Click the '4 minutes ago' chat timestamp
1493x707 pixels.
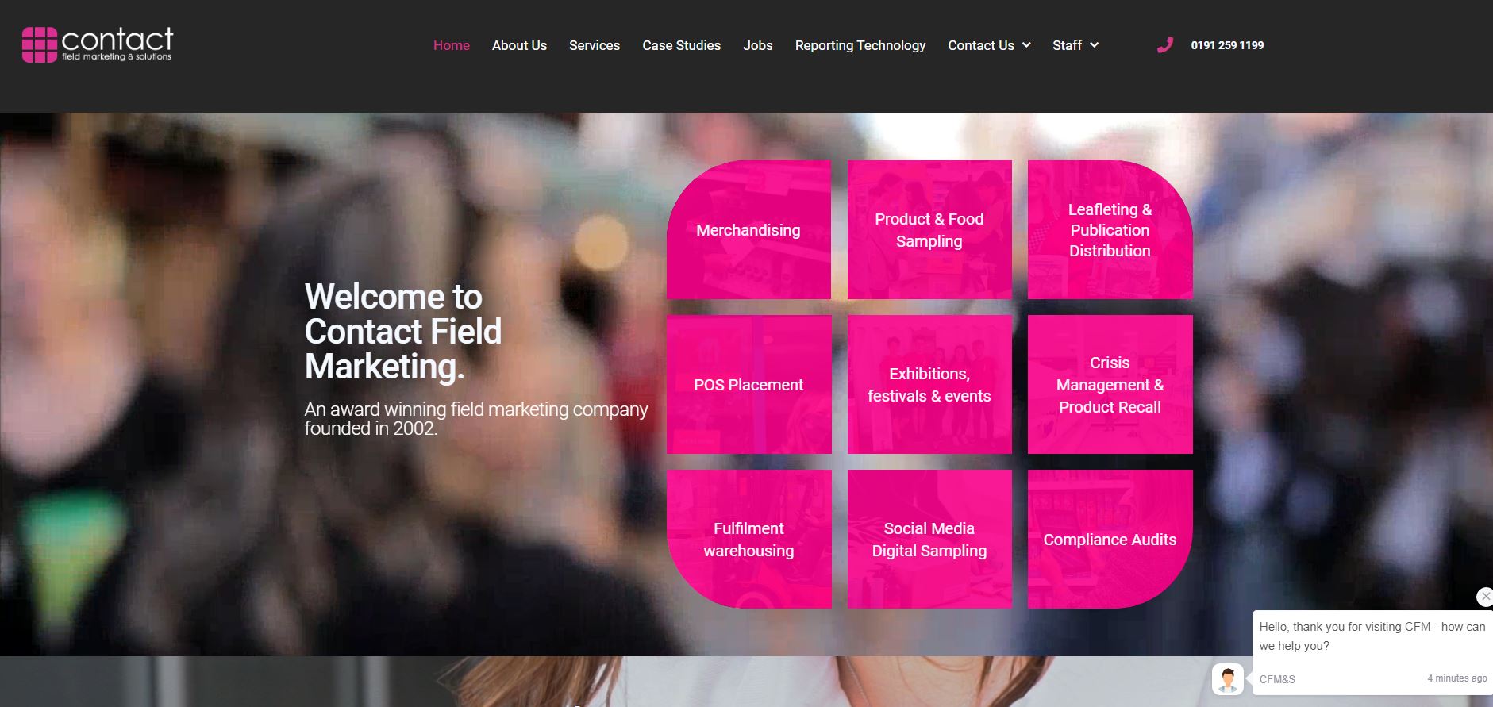[1457, 678]
